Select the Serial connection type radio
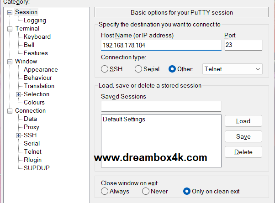The height and width of the screenshot is (203, 275). (x=138, y=69)
